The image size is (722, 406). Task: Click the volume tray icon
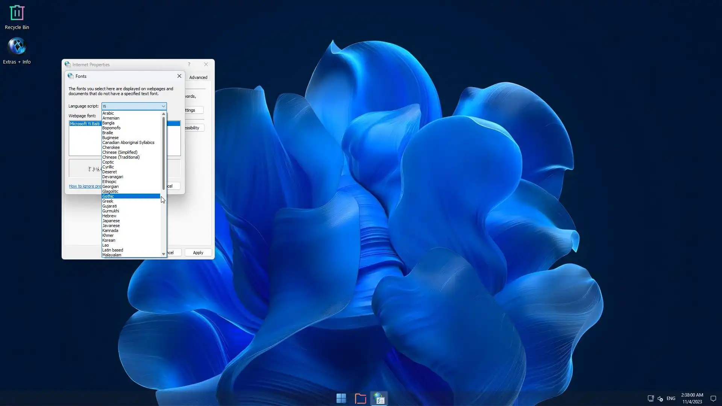click(x=660, y=398)
